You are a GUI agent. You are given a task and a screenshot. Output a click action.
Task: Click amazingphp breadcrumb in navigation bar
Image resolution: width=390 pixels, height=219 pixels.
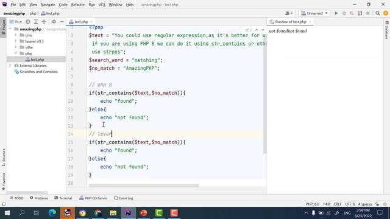pos(14,13)
